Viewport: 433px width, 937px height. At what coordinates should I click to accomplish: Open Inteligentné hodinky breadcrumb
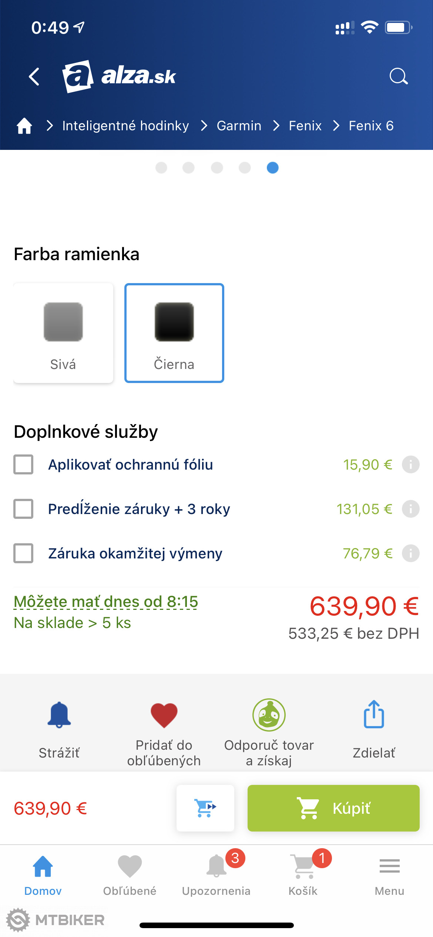[125, 126]
